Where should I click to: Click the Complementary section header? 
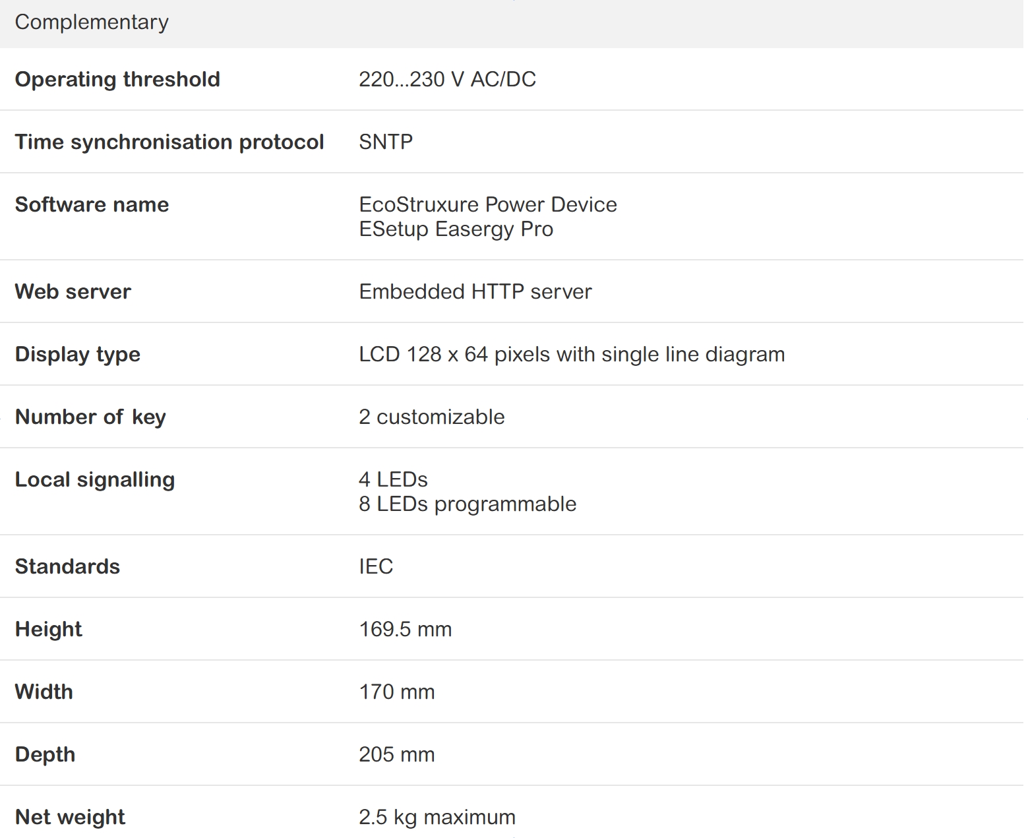click(x=92, y=22)
